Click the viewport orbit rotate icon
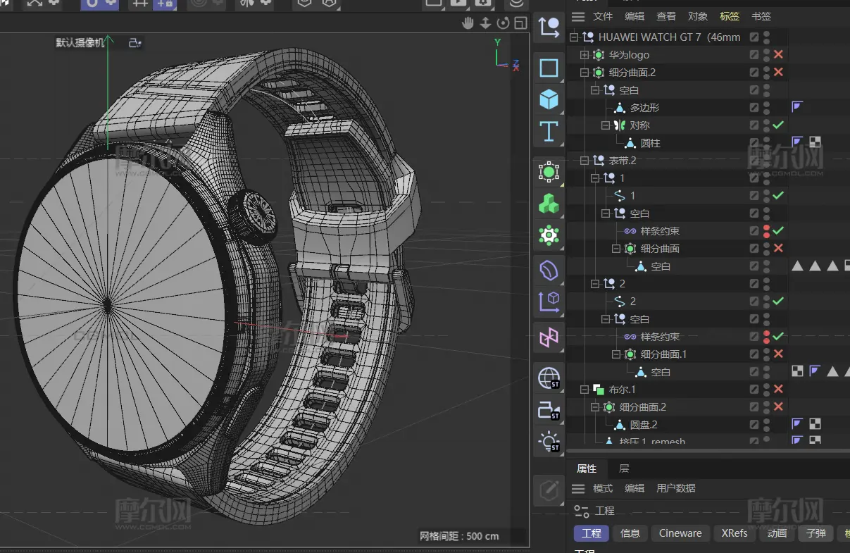Viewport: 850px width, 553px height. (x=503, y=23)
